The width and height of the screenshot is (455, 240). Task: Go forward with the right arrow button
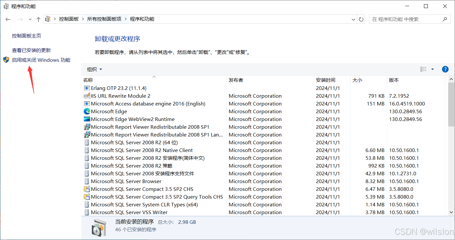pyautogui.click(x=20, y=19)
